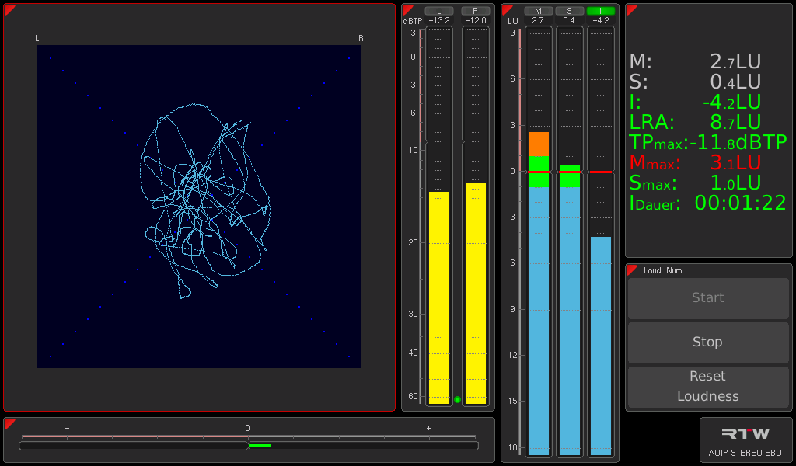The width and height of the screenshot is (796, 466).
Task: Click the vectorscope Lissajous display
Action: 199,207
